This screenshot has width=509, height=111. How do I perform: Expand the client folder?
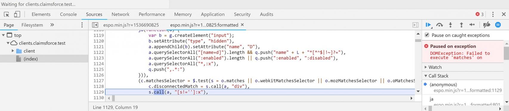click(13, 51)
